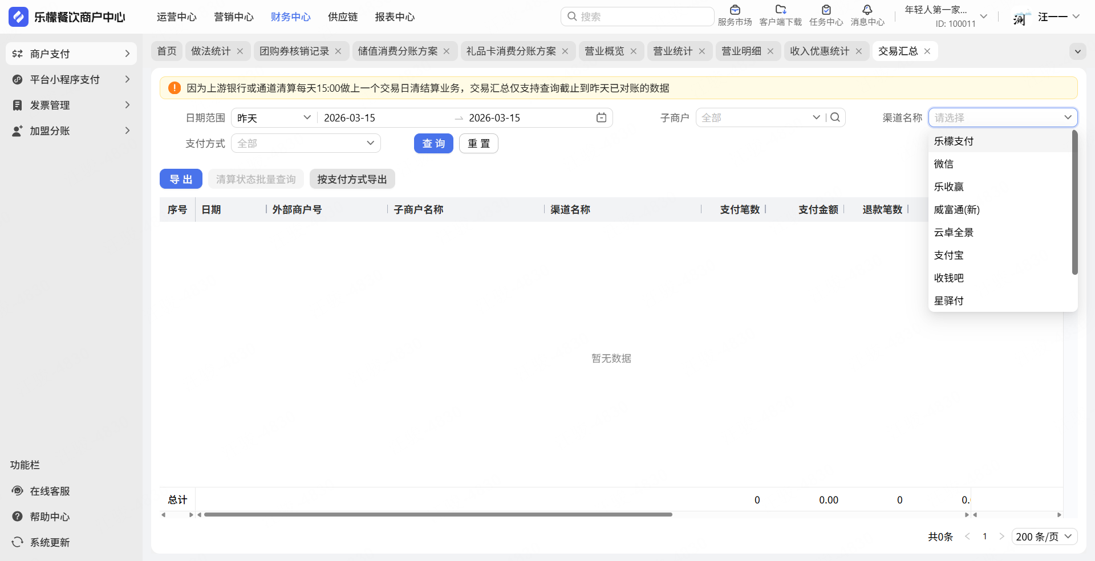Close the 营业概览 tab
Screen dimensions: 1095x561
pyautogui.click(x=634, y=51)
